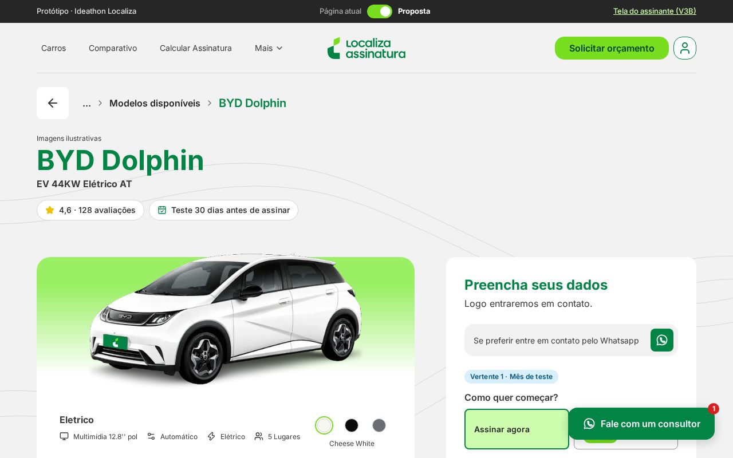Screen dimensions: 733x458
Task: Select the black color swatch
Action: (352, 425)
